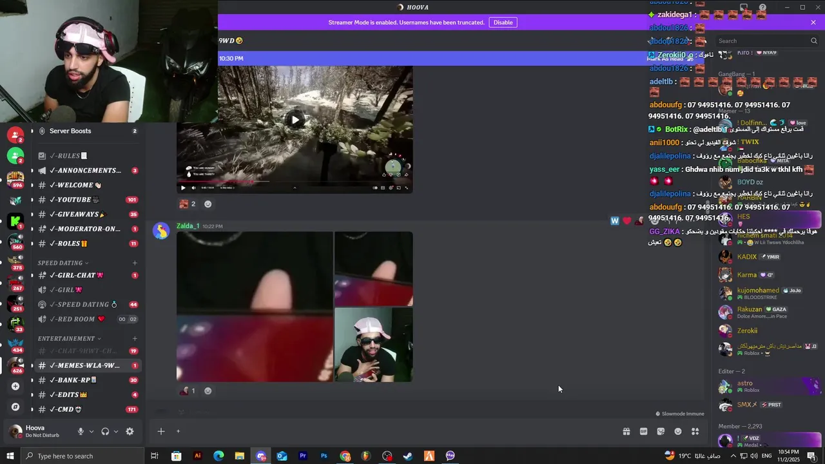Open Server Boosts entry
825x464 pixels.
87,131
